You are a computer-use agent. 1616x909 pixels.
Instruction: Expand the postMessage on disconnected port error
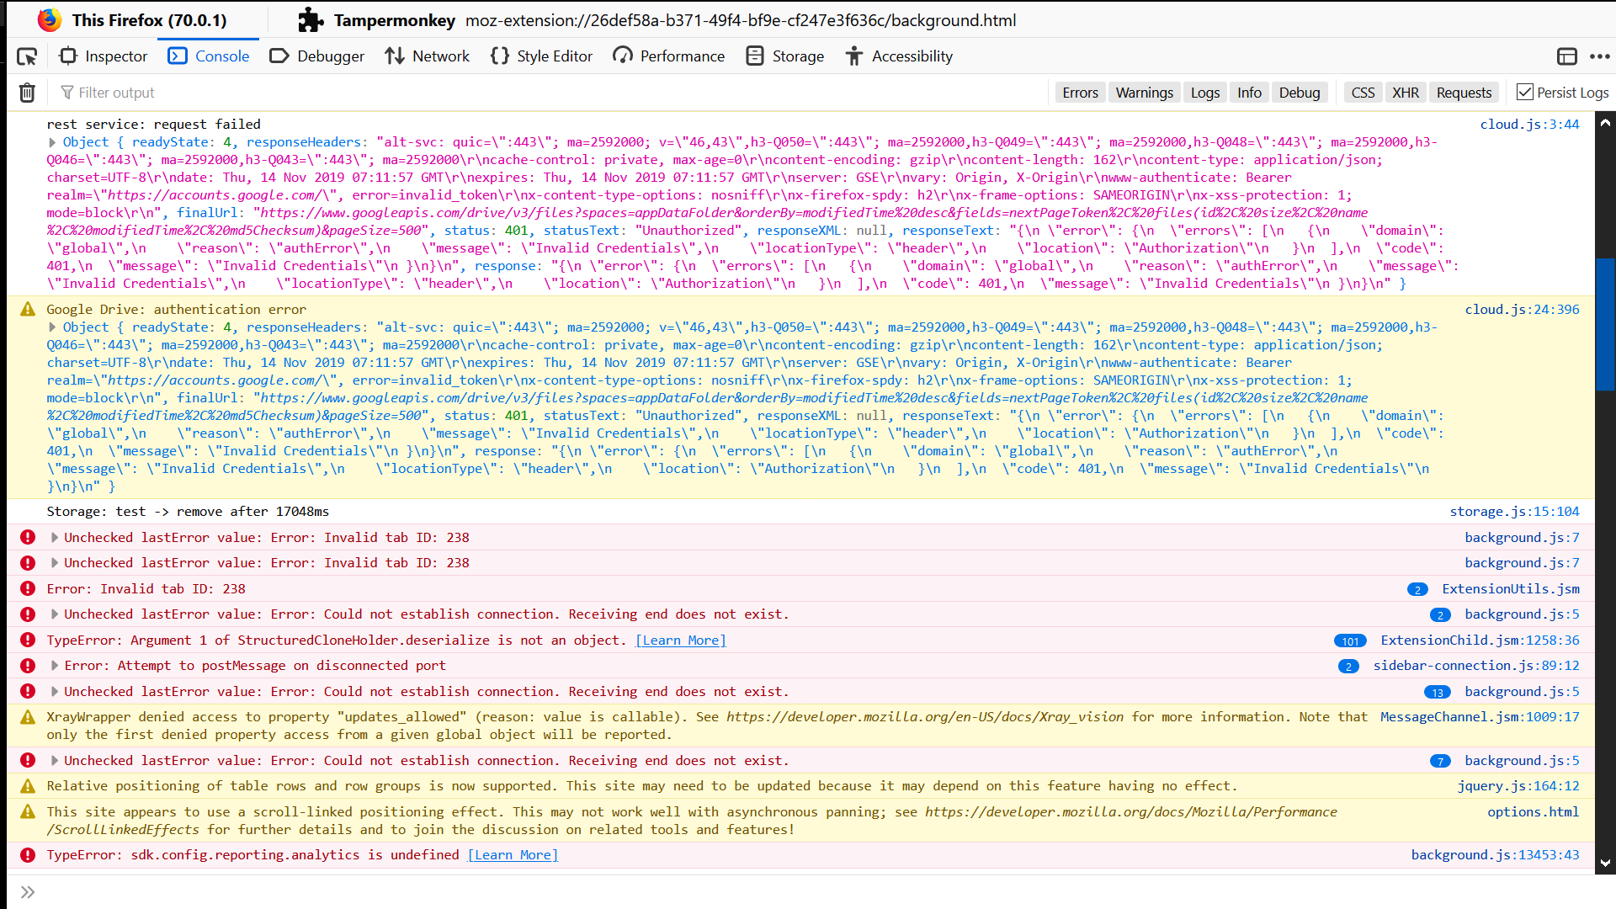point(55,665)
